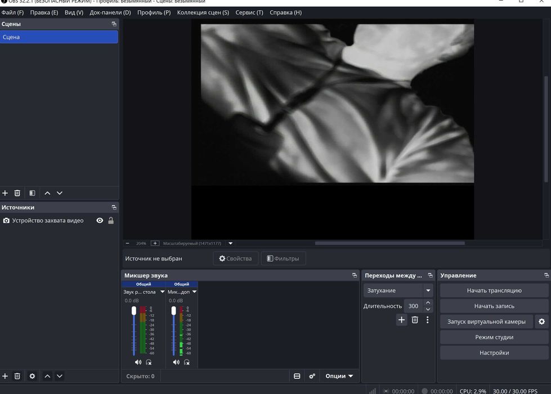Screen dimensions: 551x394
Task: Add a new source with plus icon
Action: [5, 376]
